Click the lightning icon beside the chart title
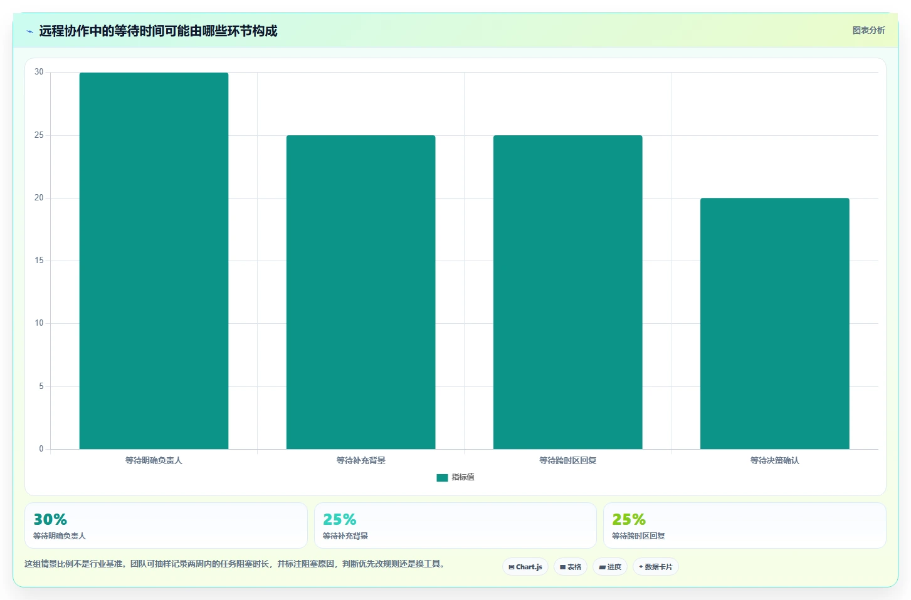Viewport: 911px width, 600px height. coord(29,31)
